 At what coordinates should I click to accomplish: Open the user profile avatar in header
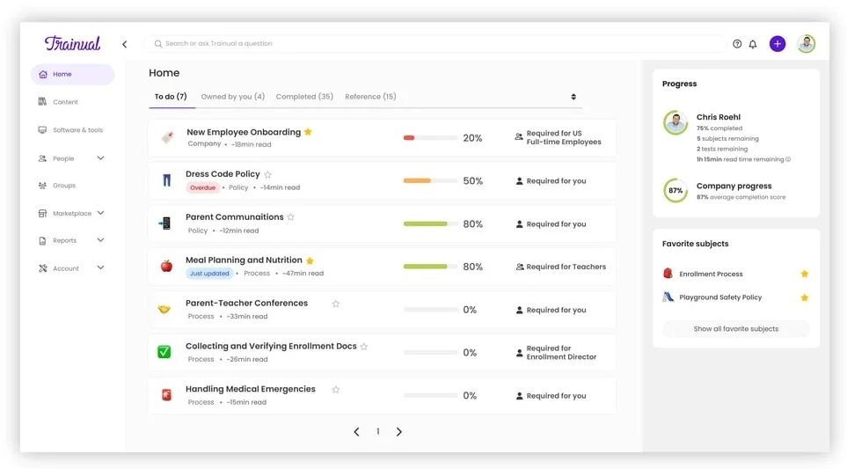point(806,44)
